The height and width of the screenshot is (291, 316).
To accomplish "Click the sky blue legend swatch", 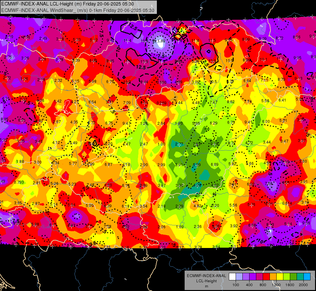I will 307,277.
